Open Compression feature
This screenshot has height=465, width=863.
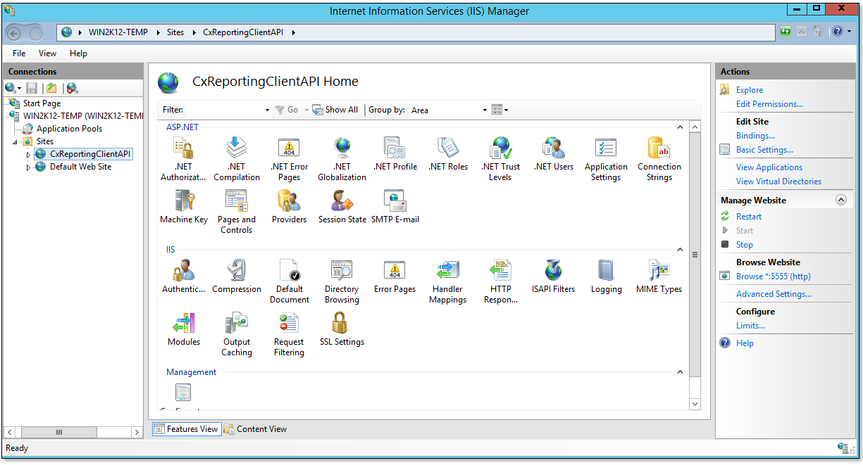click(x=236, y=276)
